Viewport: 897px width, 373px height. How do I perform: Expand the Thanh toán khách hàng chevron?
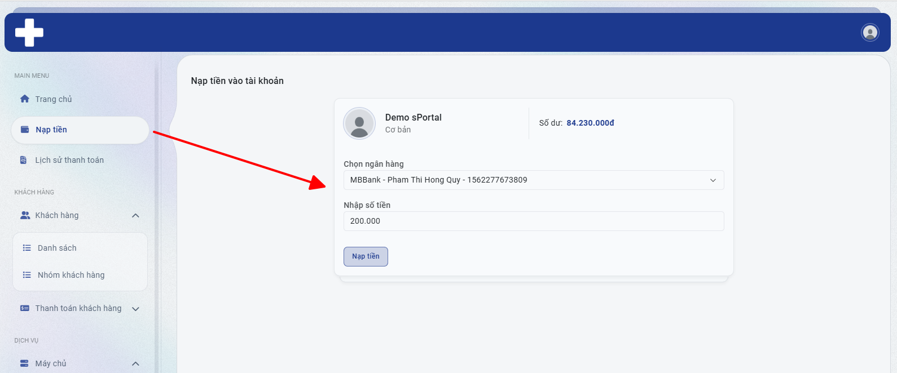[135, 309]
